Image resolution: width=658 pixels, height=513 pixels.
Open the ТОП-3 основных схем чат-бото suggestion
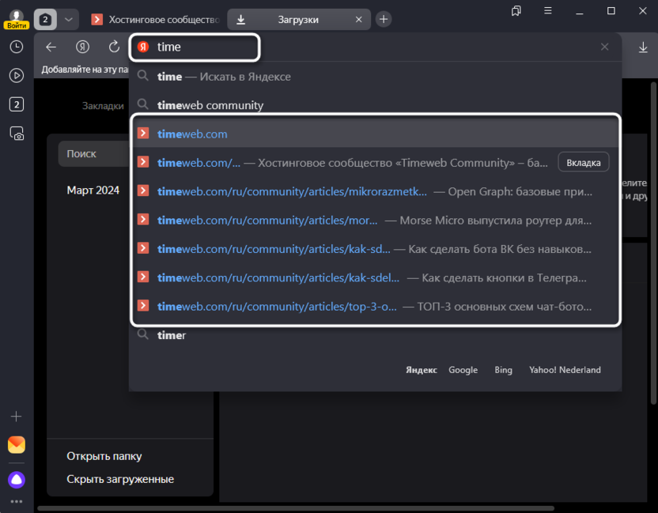click(375, 307)
